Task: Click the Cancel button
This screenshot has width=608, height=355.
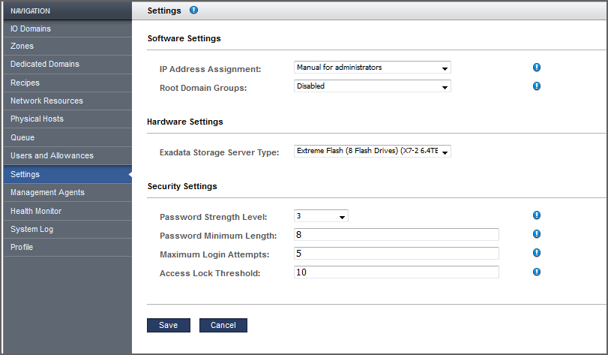Action: point(223,325)
